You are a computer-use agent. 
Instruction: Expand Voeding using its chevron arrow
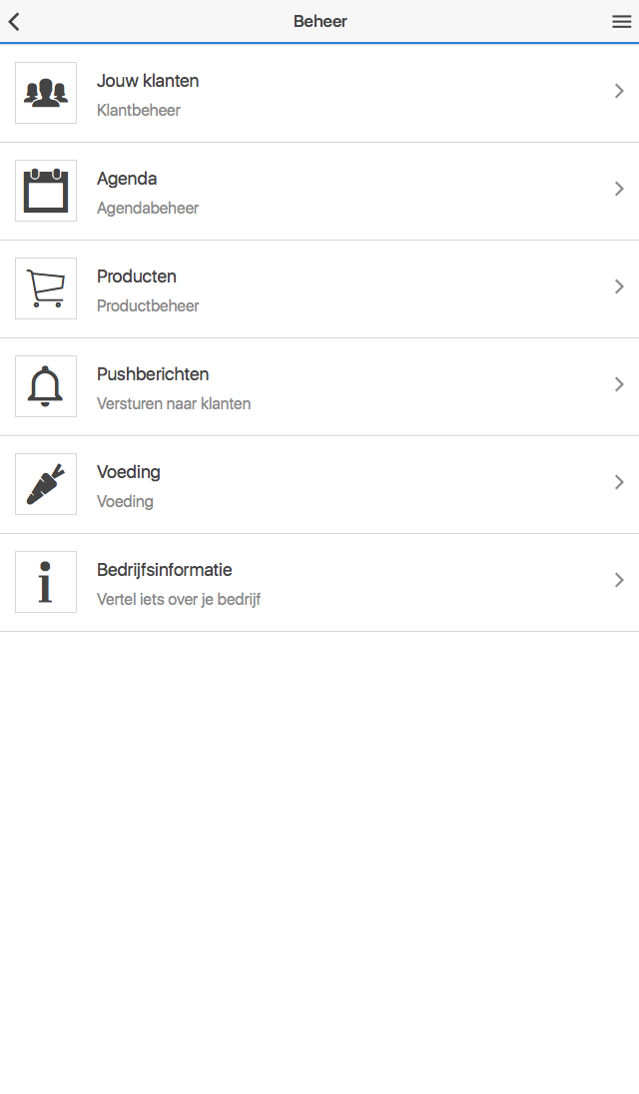619,481
